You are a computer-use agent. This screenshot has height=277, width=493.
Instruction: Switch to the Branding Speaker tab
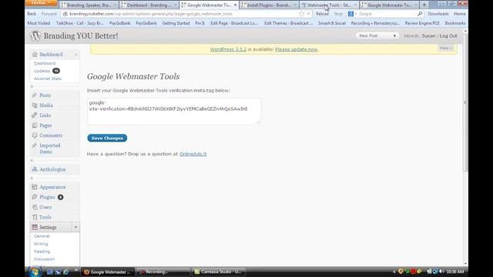[x=89, y=5]
